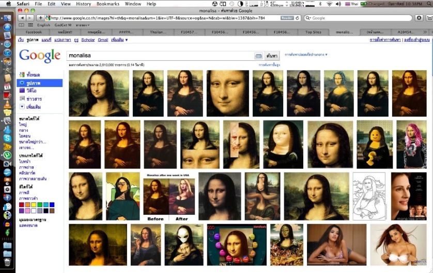This screenshot has width=433, height=273.
Task: Open the Bookmarks menu
Action: pyautogui.click(x=108, y=4)
